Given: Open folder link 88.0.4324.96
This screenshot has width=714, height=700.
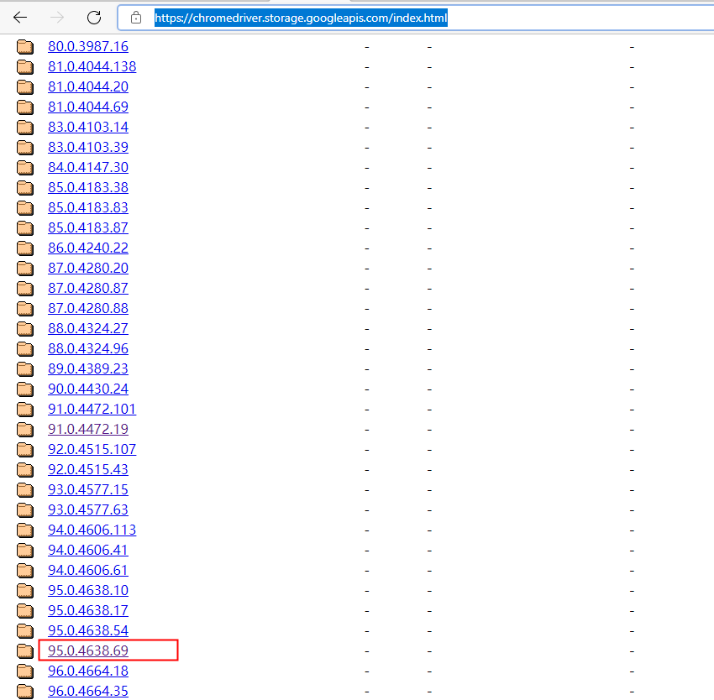Looking at the screenshot, I should point(88,348).
